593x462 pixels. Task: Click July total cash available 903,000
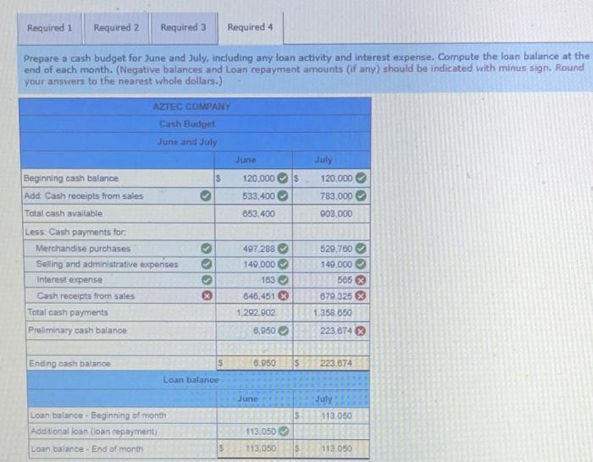[x=331, y=213]
